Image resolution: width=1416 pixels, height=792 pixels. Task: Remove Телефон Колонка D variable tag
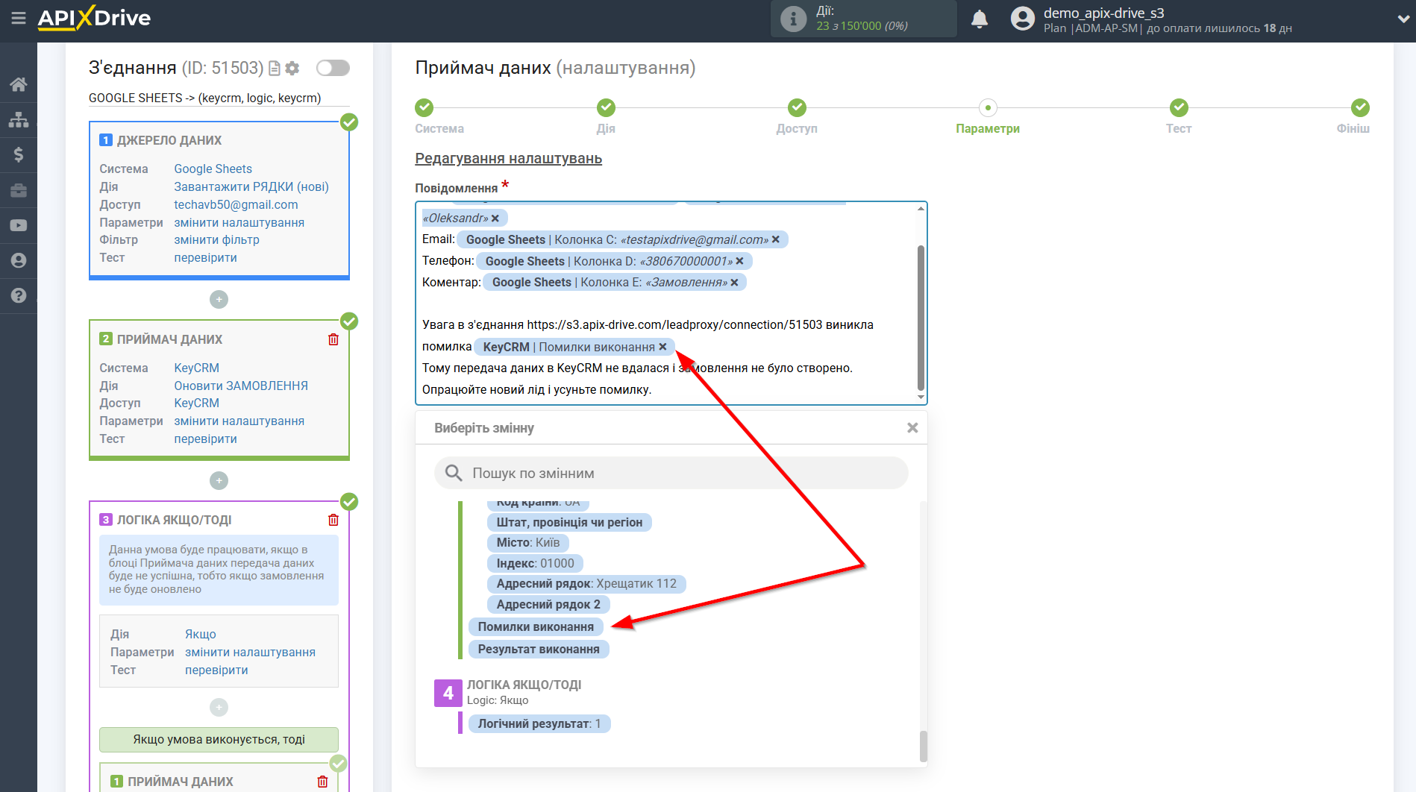point(740,261)
